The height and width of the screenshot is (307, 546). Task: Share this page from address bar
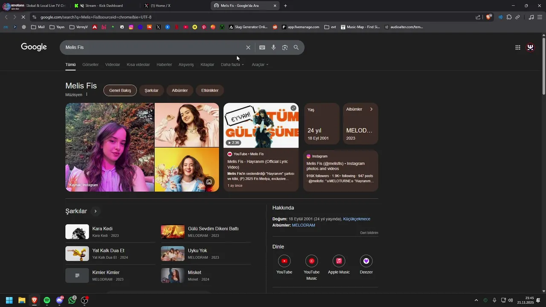tap(478, 17)
